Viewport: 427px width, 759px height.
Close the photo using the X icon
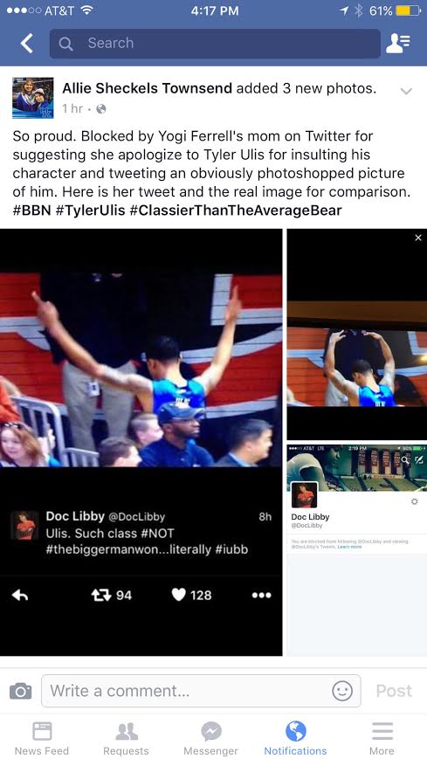coord(418,238)
